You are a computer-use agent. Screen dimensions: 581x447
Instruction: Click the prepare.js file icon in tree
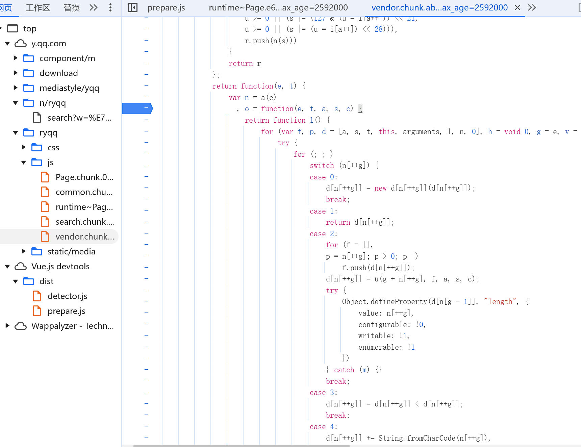pos(37,311)
